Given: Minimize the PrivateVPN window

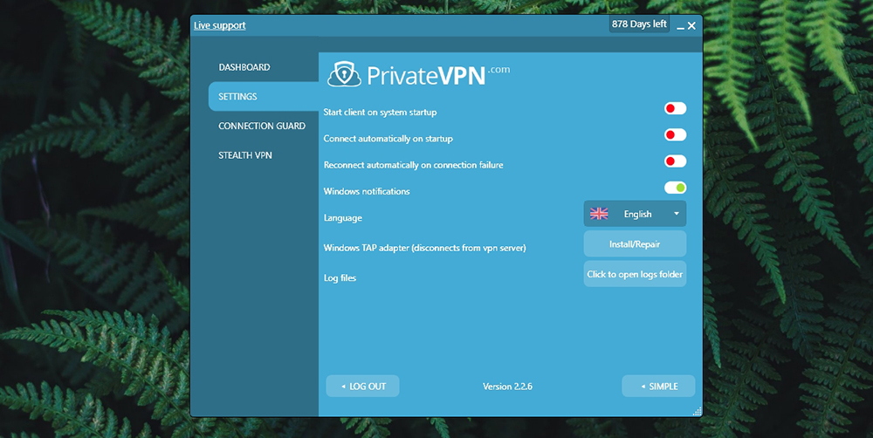Looking at the screenshot, I should coord(680,26).
